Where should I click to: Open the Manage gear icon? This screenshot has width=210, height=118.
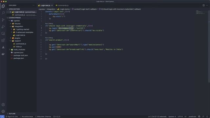tap(3, 111)
